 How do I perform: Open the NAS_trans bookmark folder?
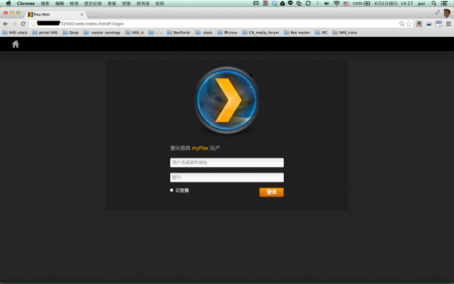click(x=345, y=33)
